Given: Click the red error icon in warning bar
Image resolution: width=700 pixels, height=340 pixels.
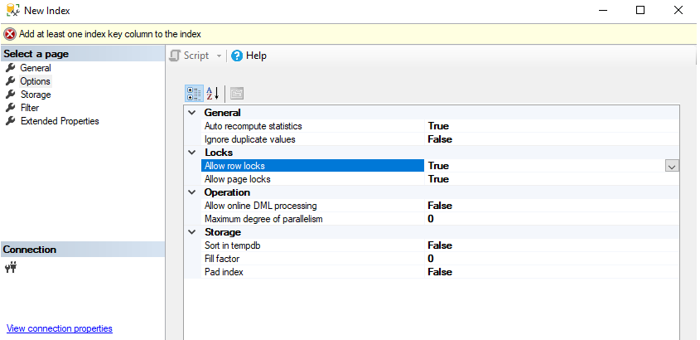Looking at the screenshot, I should [x=10, y=34].
